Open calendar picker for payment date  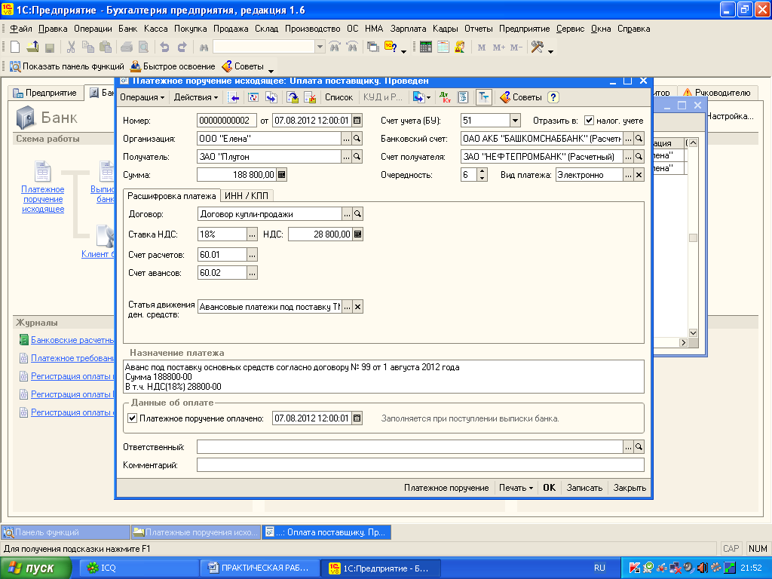(x=357, y=418)
